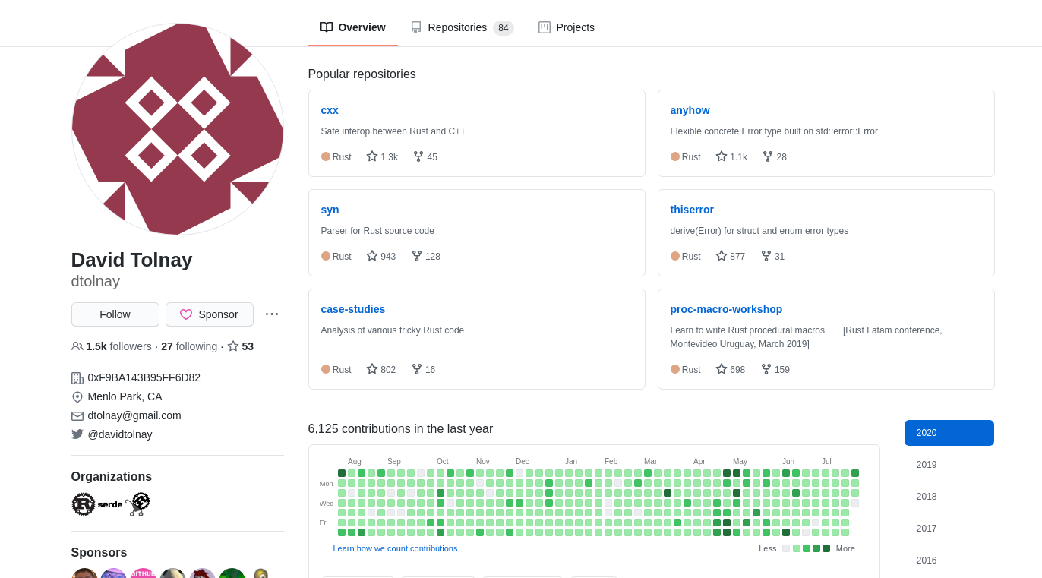Click the dtolnay@gmail.com email link
Image resolution: width=1042 pixels, height=578 pixels.
pyautogui.click(x=134, y=415)
